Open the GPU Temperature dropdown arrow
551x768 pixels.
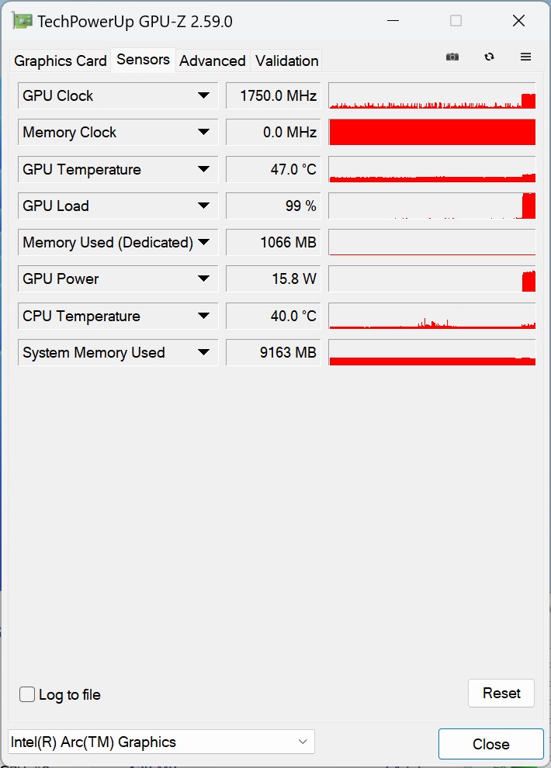(203, 169)
